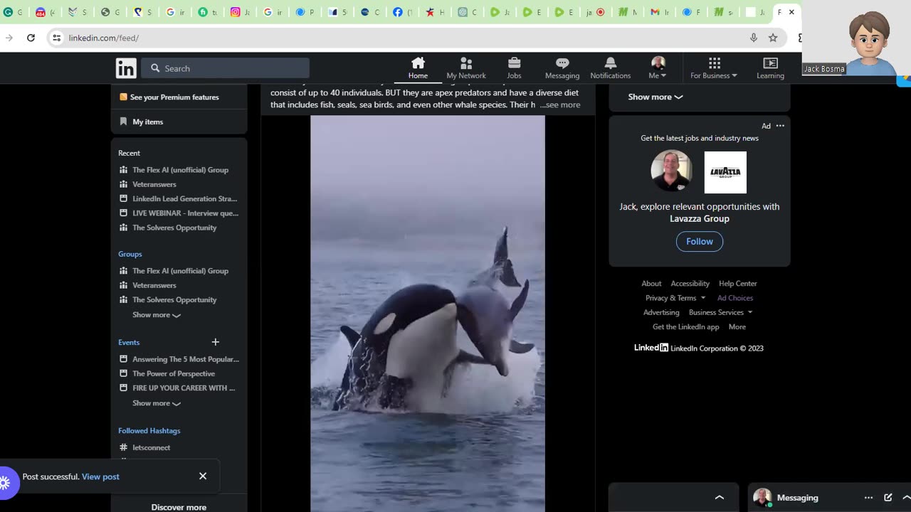Open messaging options three-dots icon

pyautogui.click(x=868, y=498)
